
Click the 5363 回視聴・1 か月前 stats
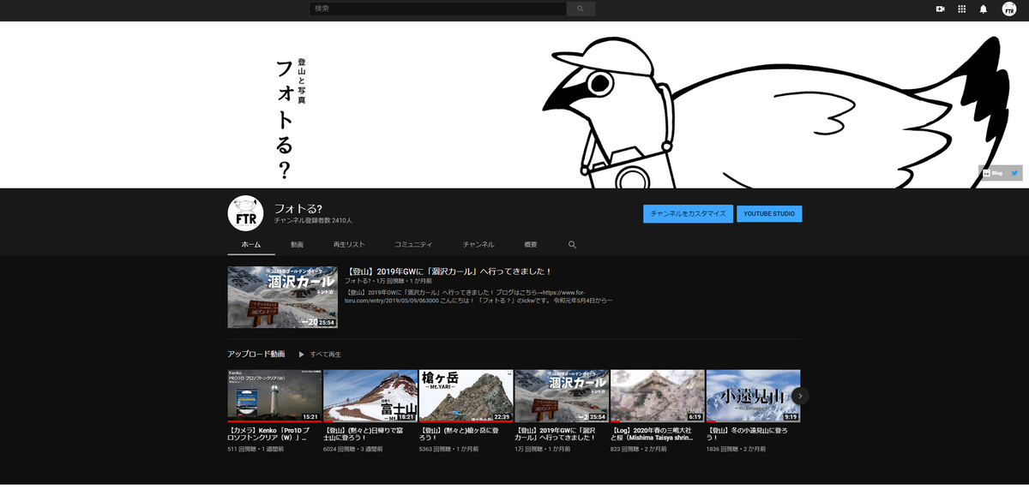pyautogui.click(x=449, y=449)
